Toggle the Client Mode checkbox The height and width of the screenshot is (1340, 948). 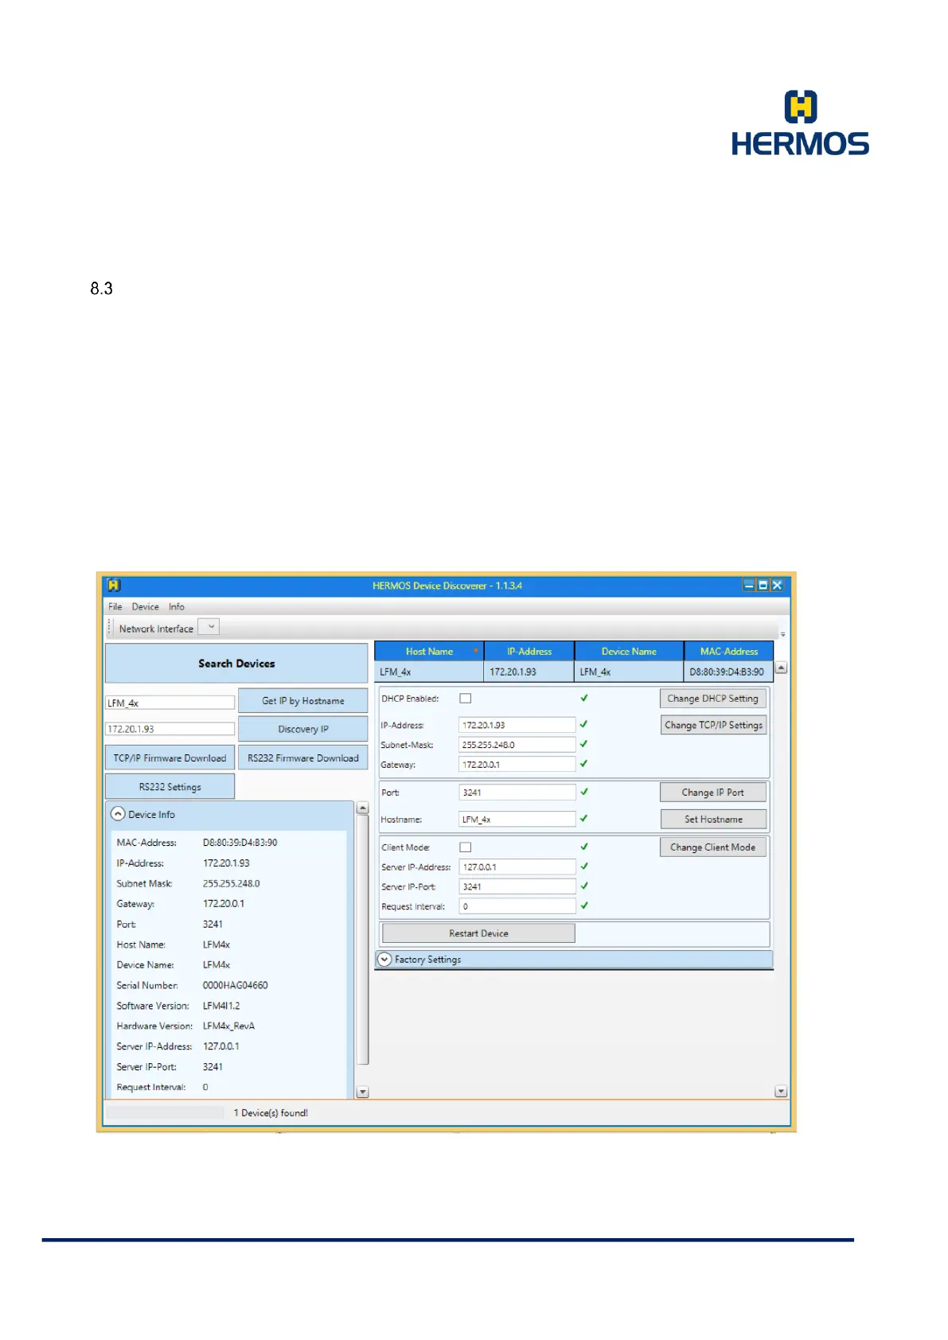(x=466, y=847)
